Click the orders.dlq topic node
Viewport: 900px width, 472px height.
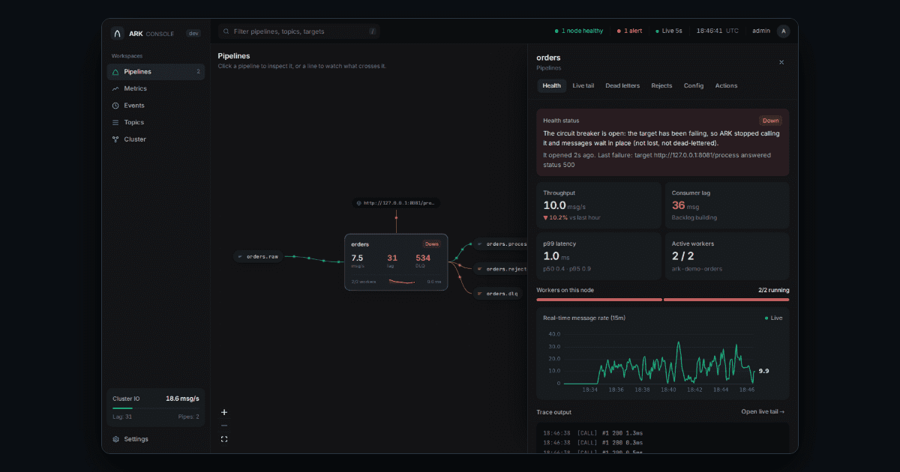coord(499,294)
